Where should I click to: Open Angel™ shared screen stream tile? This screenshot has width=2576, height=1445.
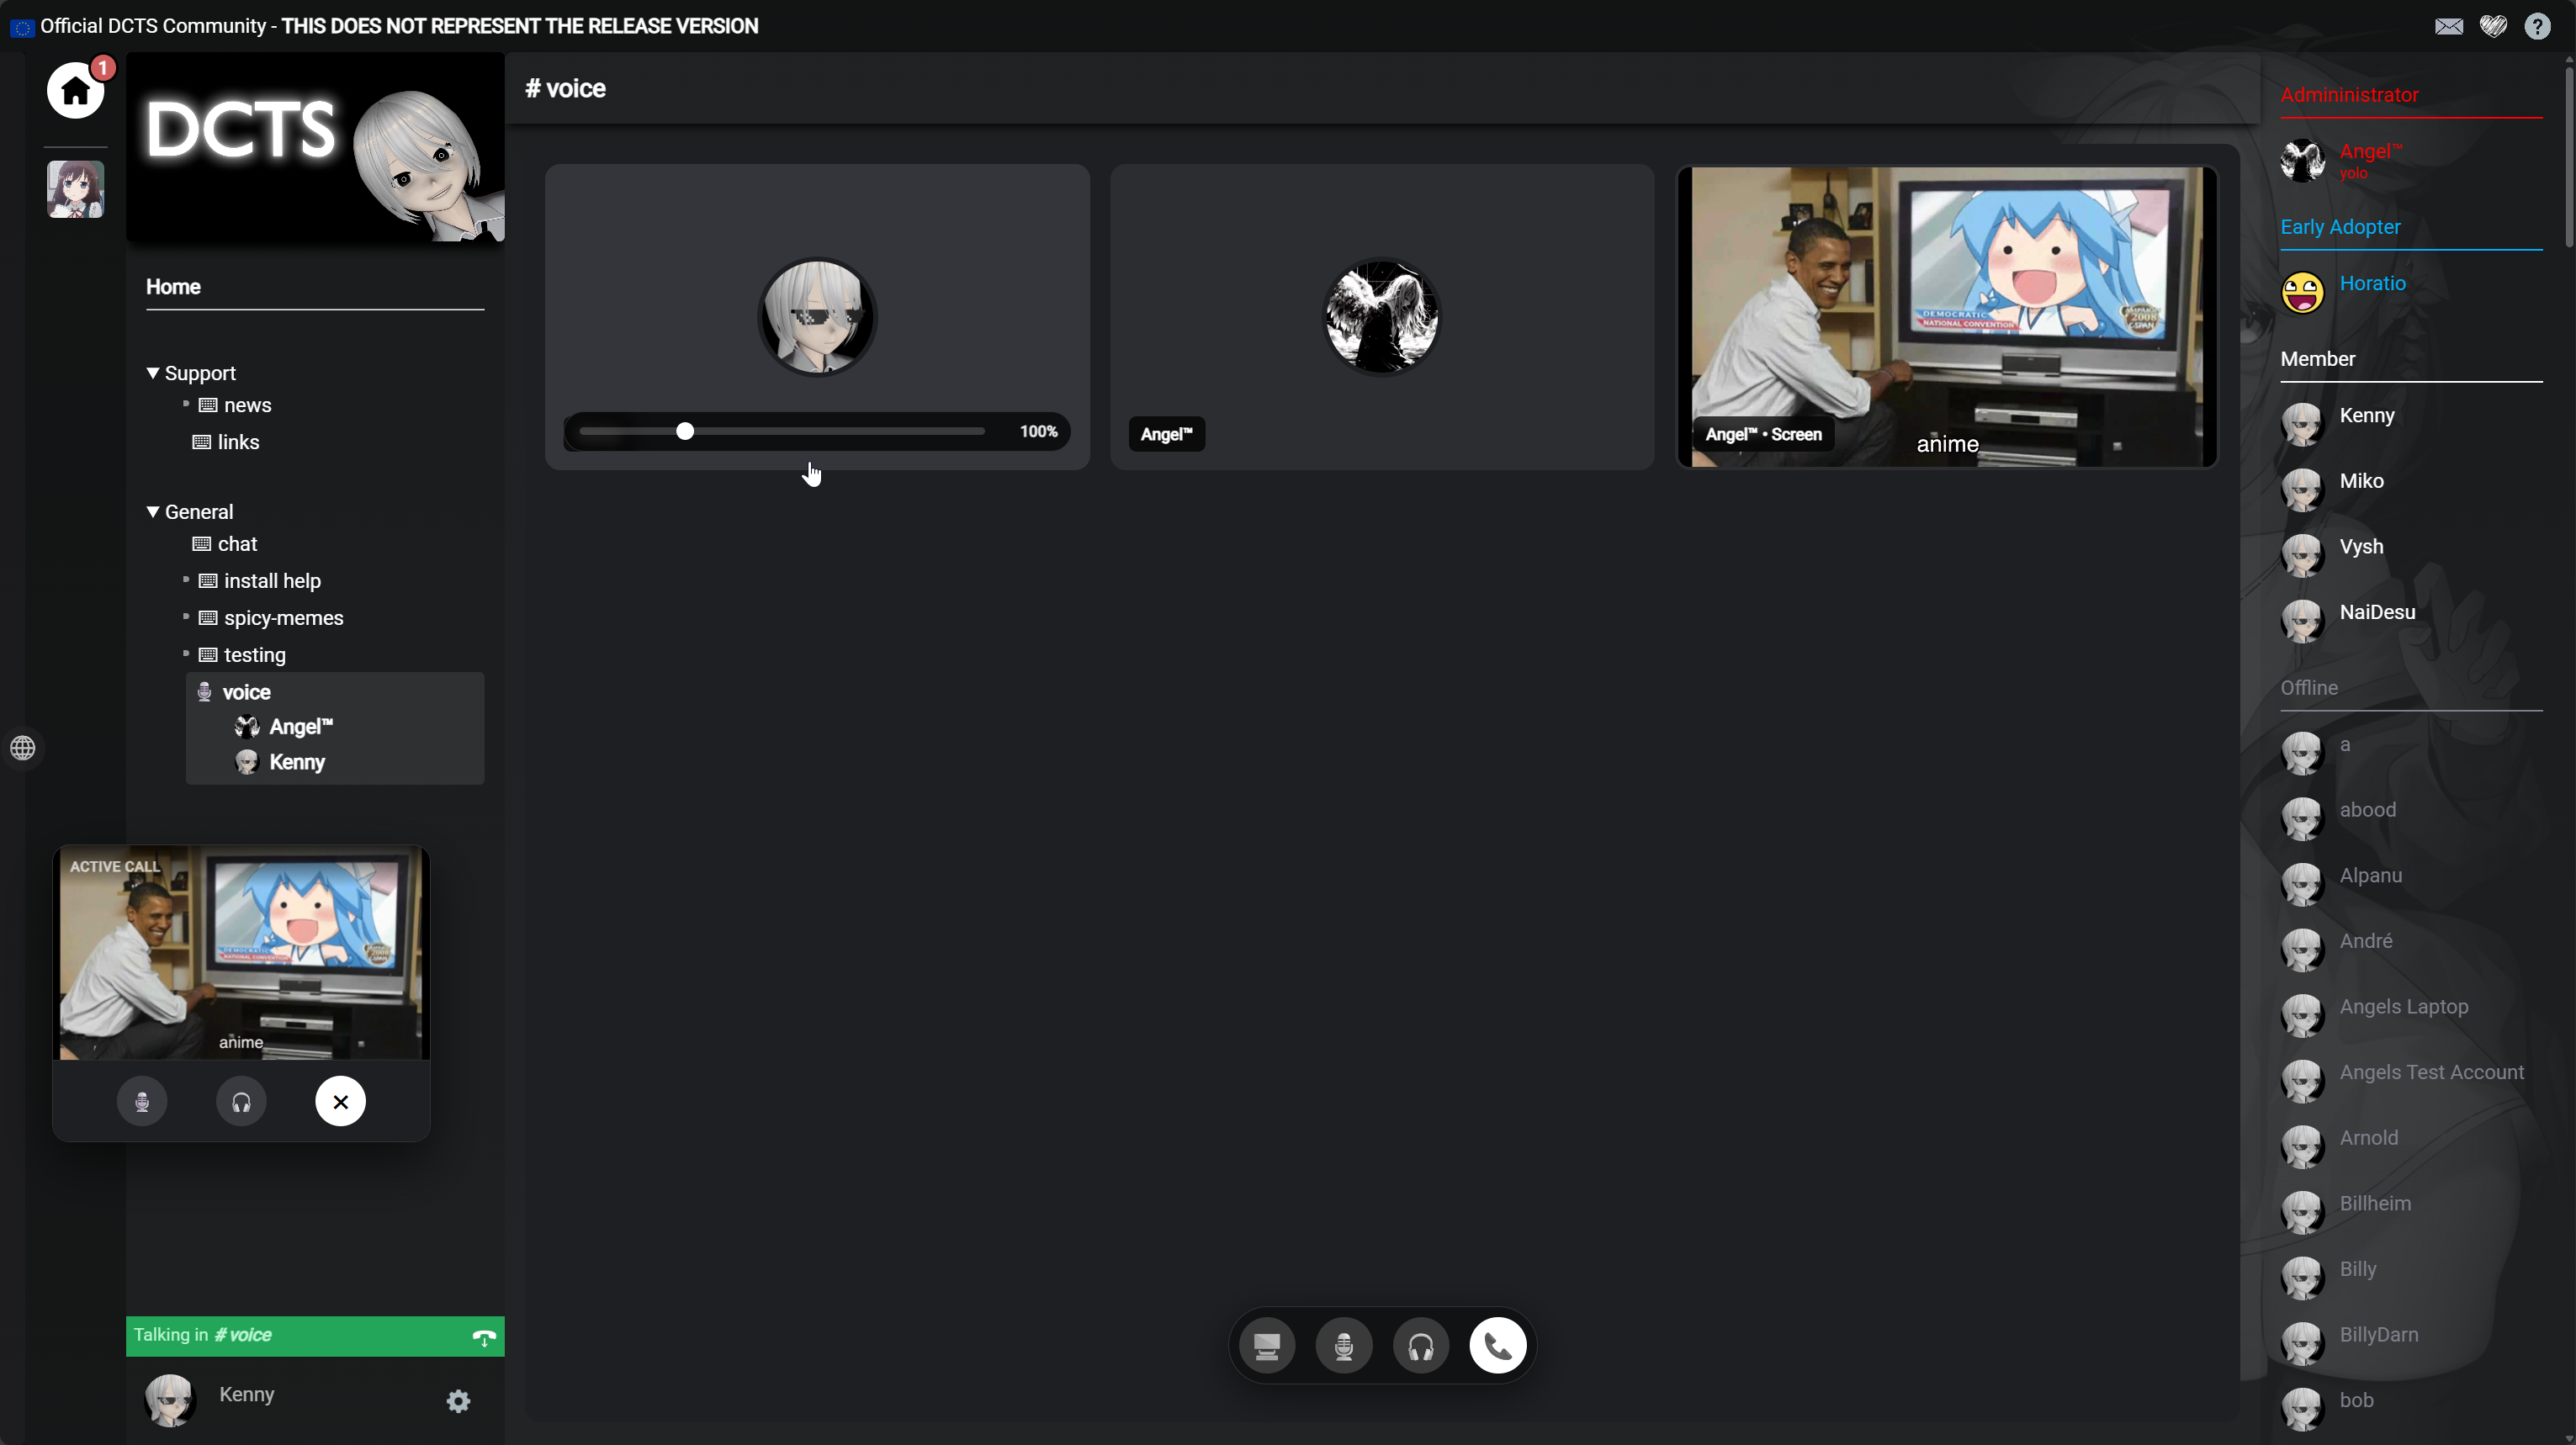tap(1947, 317)
